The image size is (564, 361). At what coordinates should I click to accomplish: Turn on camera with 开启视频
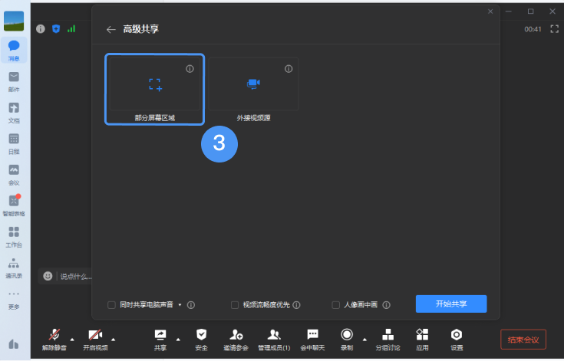pos(95,340)
